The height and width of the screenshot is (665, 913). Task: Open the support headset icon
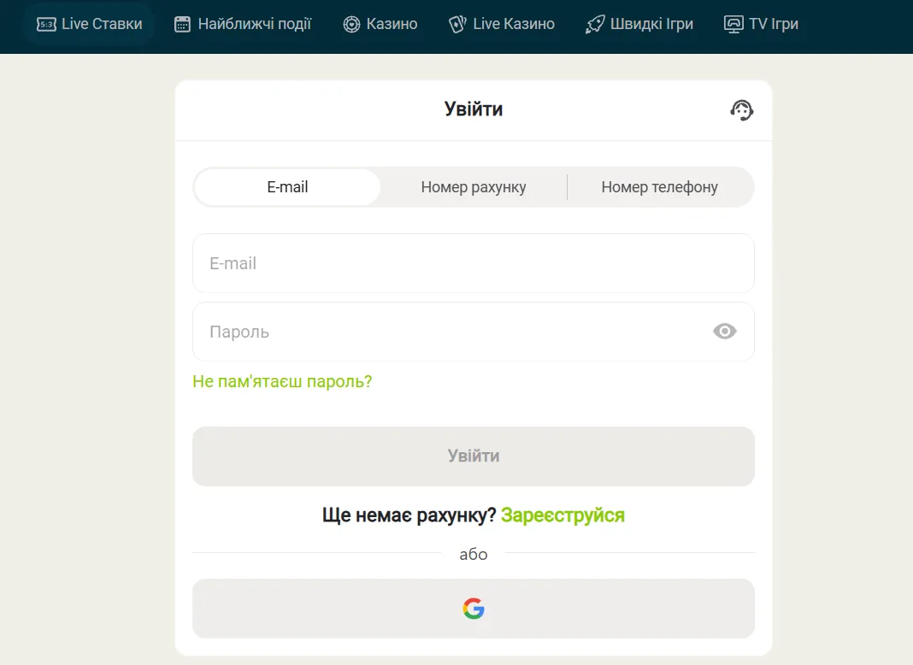[x=742, y=110]
